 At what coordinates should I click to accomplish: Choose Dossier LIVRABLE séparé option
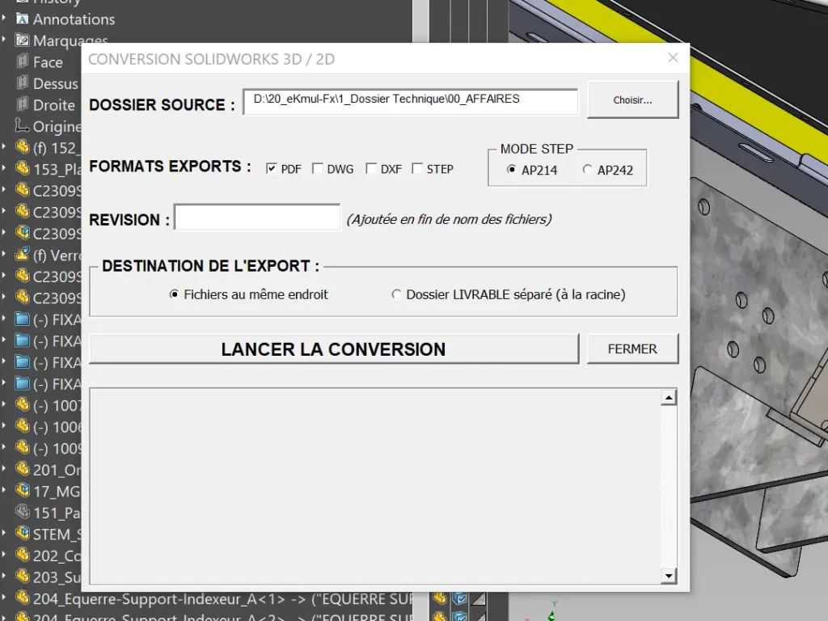tap(395, 294)
